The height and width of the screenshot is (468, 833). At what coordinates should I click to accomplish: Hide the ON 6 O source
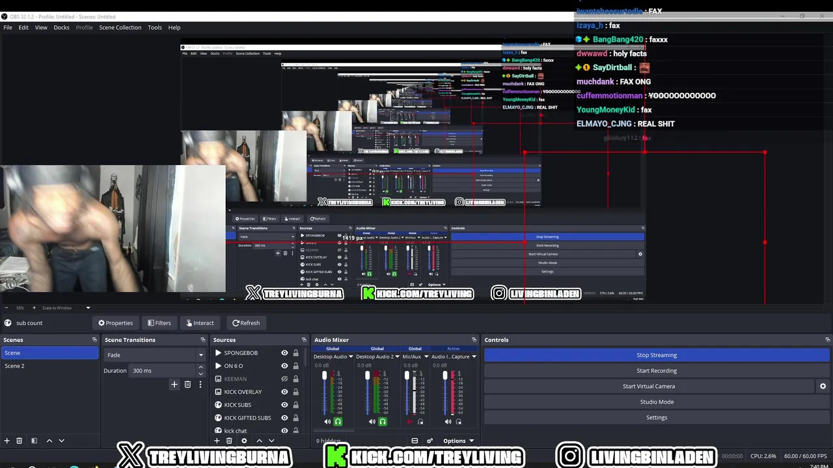click(x=284, y=366)
